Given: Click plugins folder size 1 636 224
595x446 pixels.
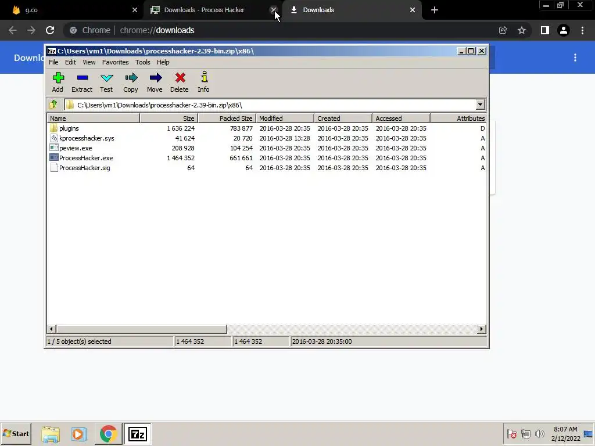Looking at the screenshot, I should (181, 128).
